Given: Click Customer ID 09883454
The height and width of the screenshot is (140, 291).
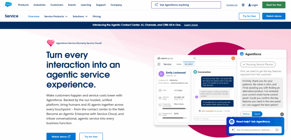Looking at the screenshot, I should pyautogui.click(x=168, y=80).
